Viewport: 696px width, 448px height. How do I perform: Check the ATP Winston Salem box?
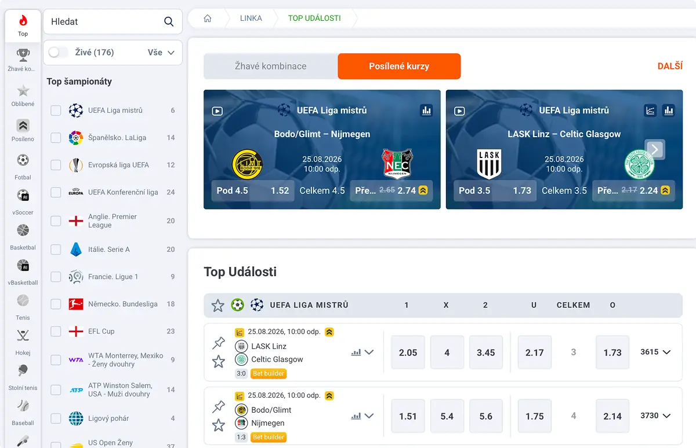click(x=56, y=390)
